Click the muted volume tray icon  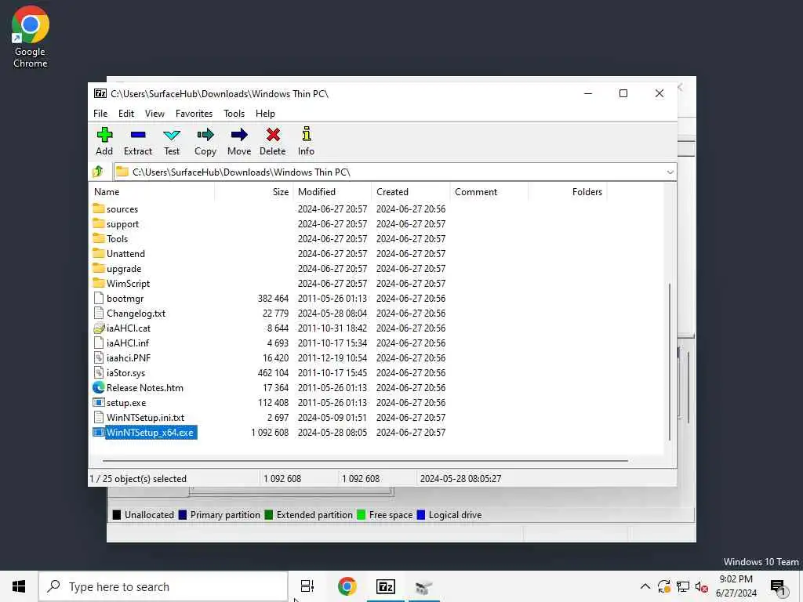click(701, 586)
